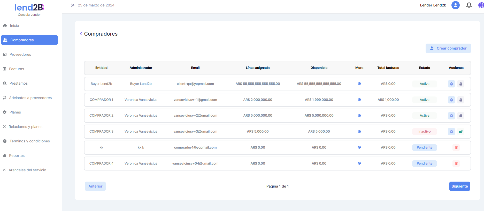Click the lend2B logo

tap(29, 8)
